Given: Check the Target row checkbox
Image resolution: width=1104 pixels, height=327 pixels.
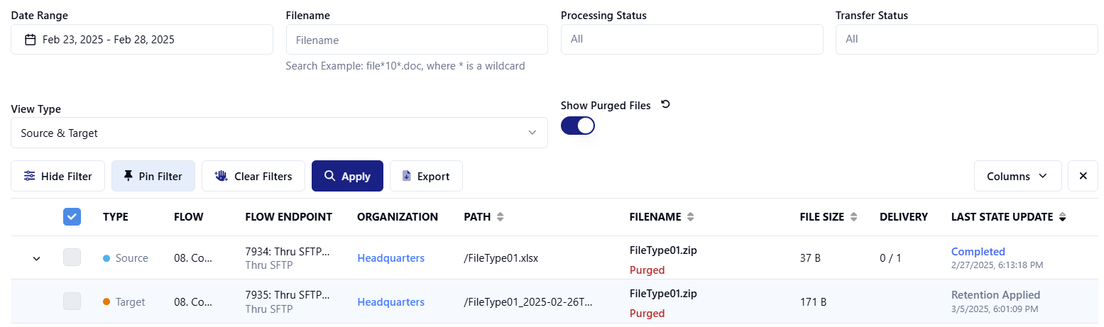Looking at the screenshot, I should click(x=72, y=301).
